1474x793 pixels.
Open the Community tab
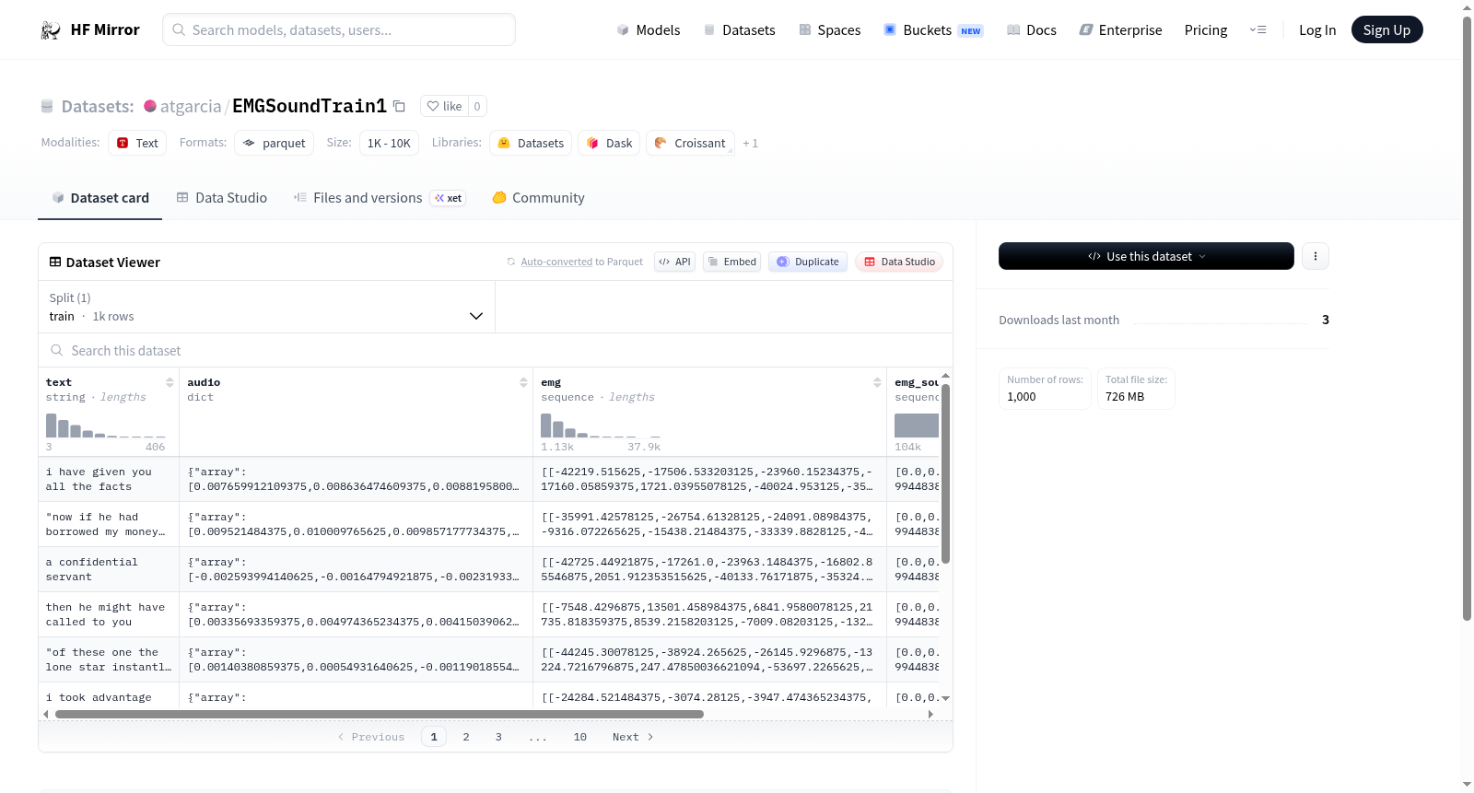pos(538,198)
